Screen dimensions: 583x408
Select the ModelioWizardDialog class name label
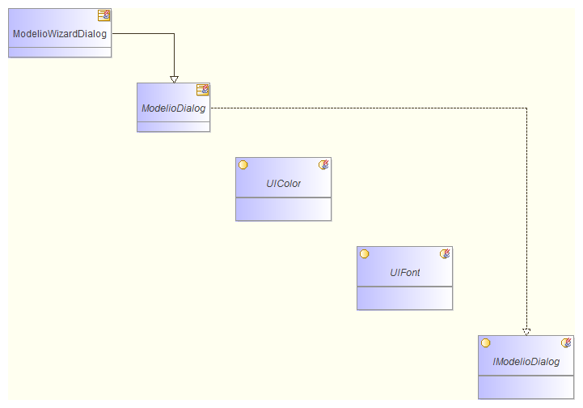pos(60,34)
